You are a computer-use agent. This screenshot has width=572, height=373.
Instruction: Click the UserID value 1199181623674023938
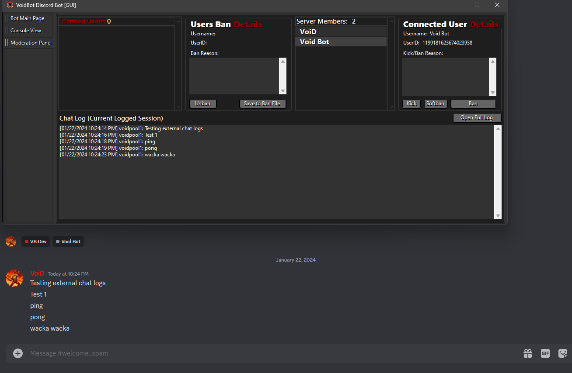coord(447,43)
